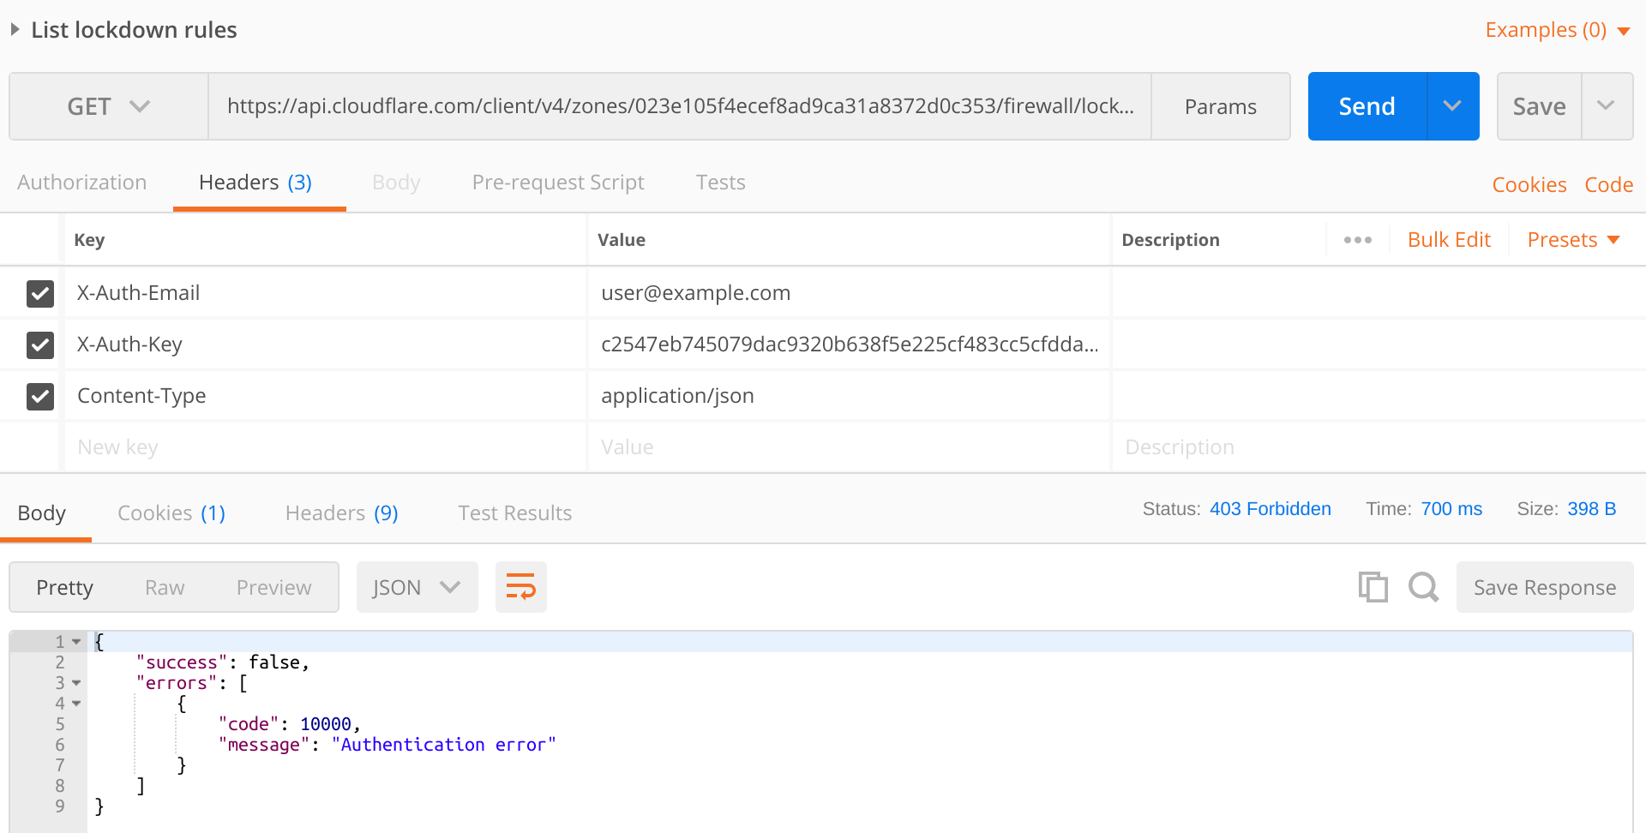This screenshot has height=833, width=1646.
Task: Switch to response Cookies (1) tab
Action: pyautogui.click(x=171, y=513)
